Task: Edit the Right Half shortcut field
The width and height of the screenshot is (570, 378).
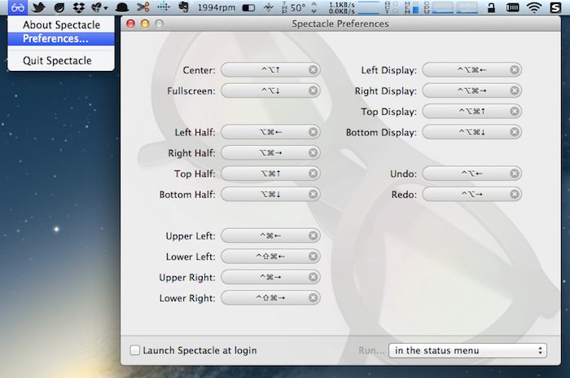Action: tap(270, 152)
